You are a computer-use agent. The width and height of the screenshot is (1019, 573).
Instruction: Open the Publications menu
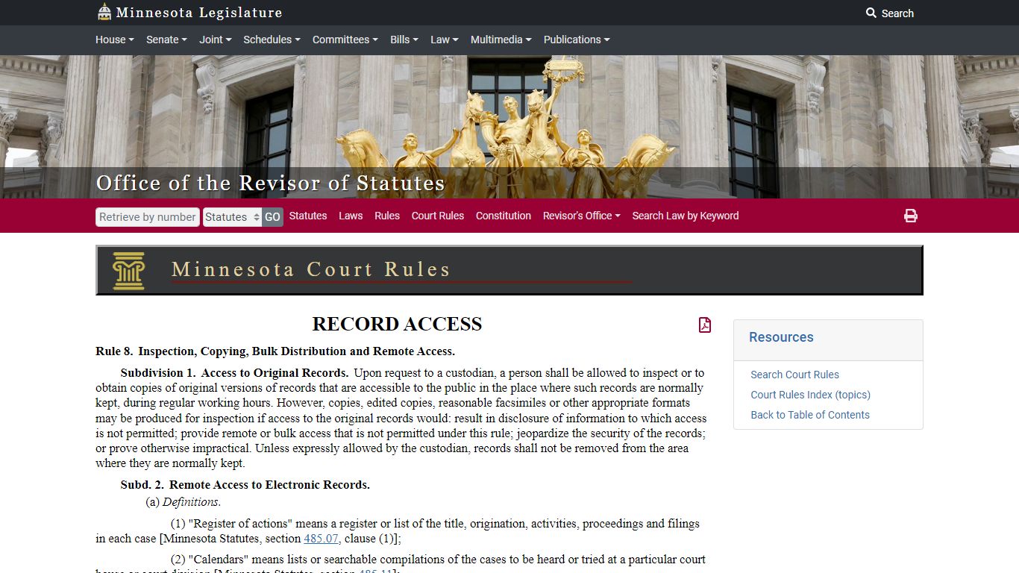(576, 40)
